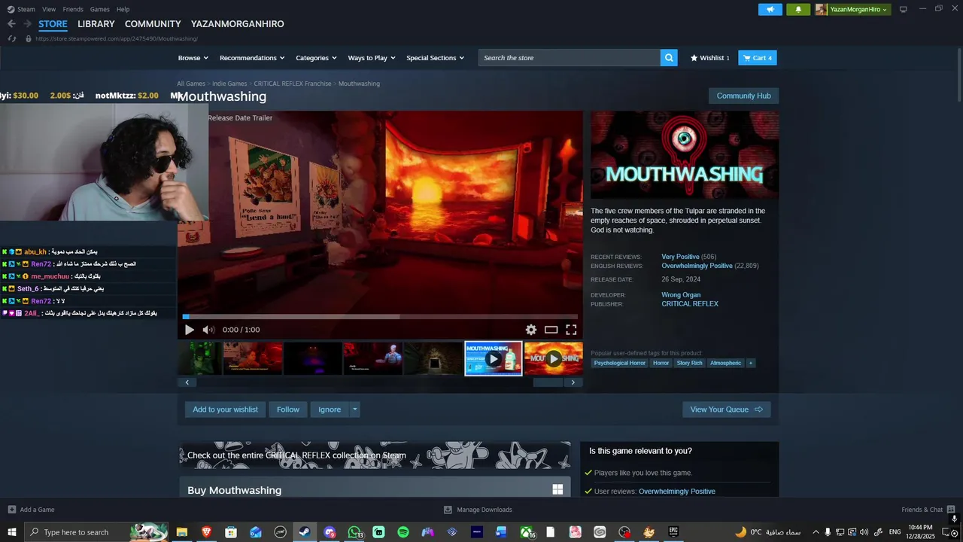This screenshot has width=963, height=542.
Task: Click the store search magnifier button
Action: (669, 58)
